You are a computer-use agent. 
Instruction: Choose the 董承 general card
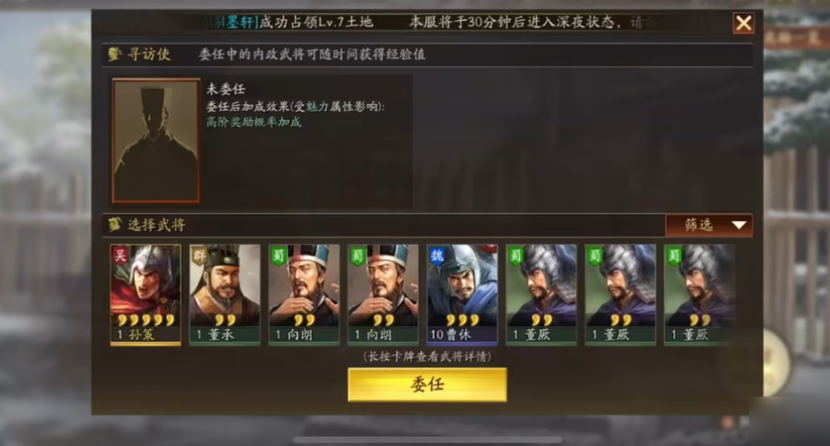click(x=225, y=295)
